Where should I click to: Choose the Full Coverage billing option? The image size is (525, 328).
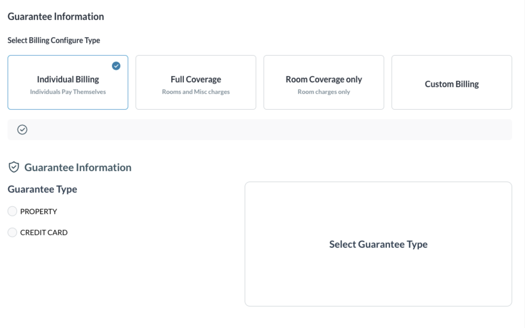tap(196, 82)
